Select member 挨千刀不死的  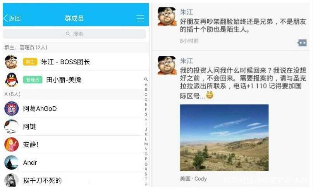[76, 180]
